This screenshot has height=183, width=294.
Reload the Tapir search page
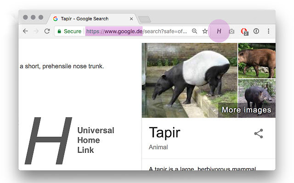pyautogui.click(x=47, y=31)
